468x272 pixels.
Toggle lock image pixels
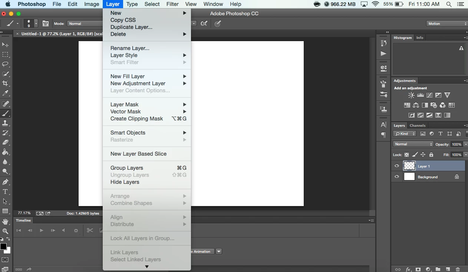415,155
